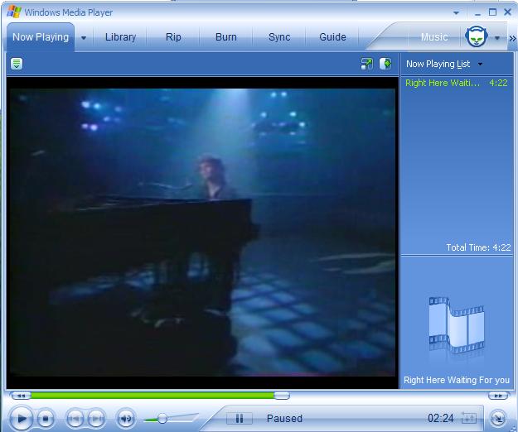518x432 pixels.
Task: Select the Right Here Waiti... playlist entry
Action: (456, 83)
